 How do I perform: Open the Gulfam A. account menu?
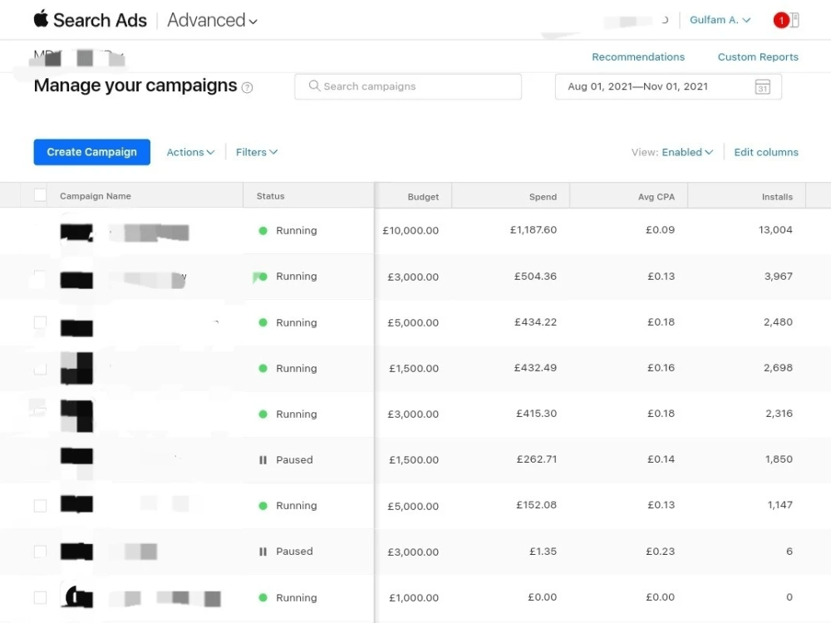tap(720, 20)
